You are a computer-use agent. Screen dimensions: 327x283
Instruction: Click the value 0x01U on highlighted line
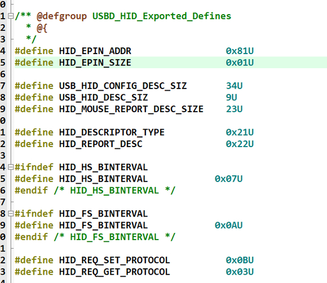point(240,63)
